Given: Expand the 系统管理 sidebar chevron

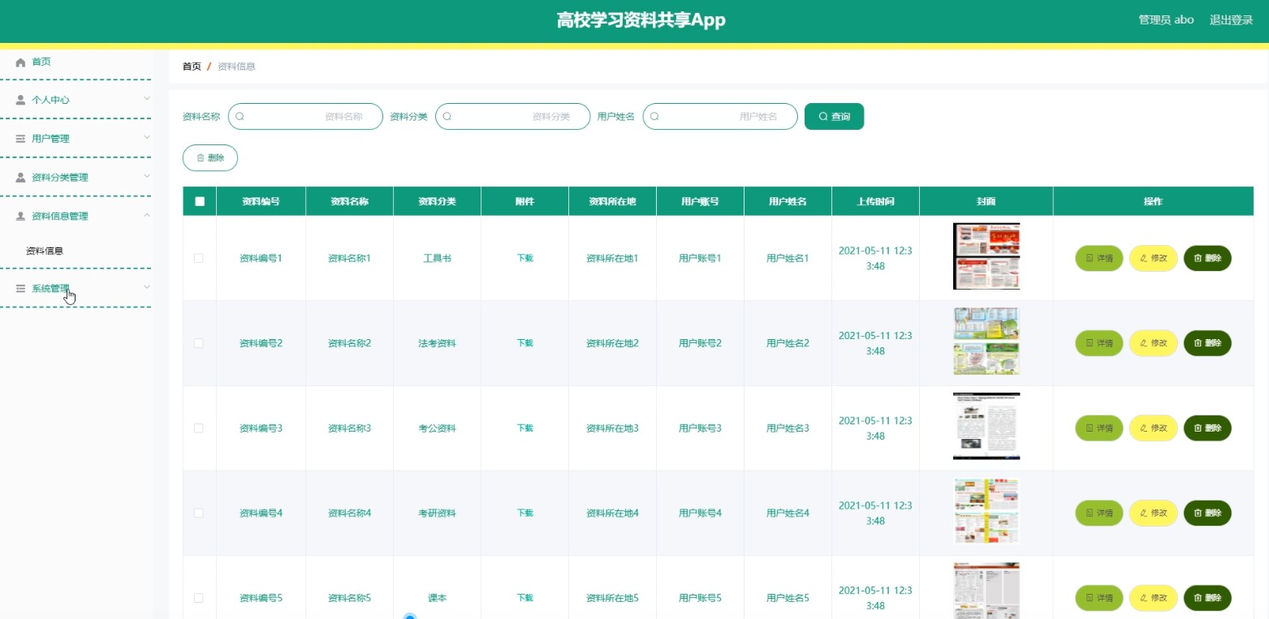Looking at the screenshot, I should click(147, 287).
